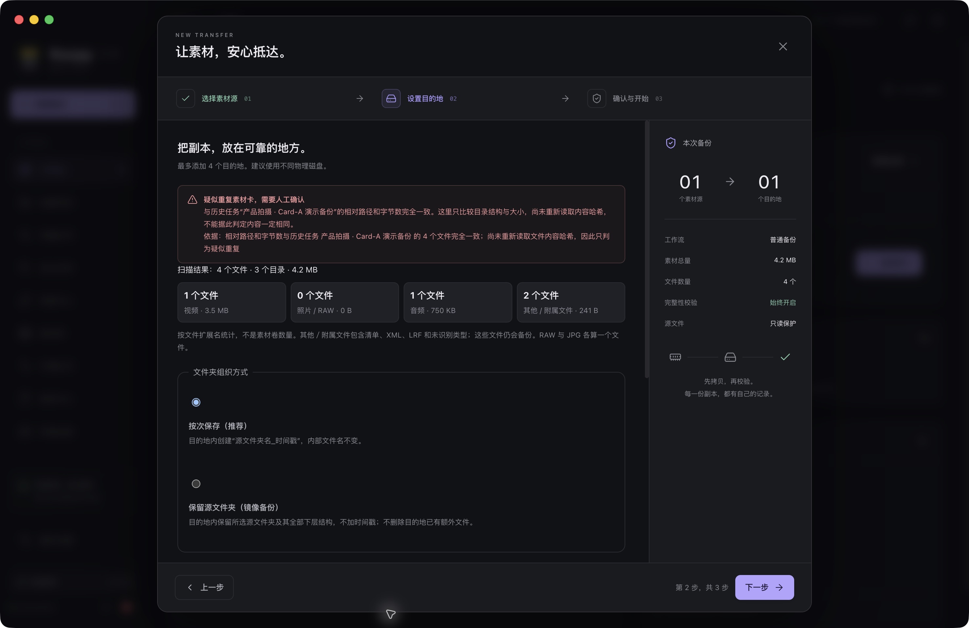Click the arrow between 01 个素材源 and 01 个目的地
This screenshot has height=628, width=969.
[x=730, y=182]
